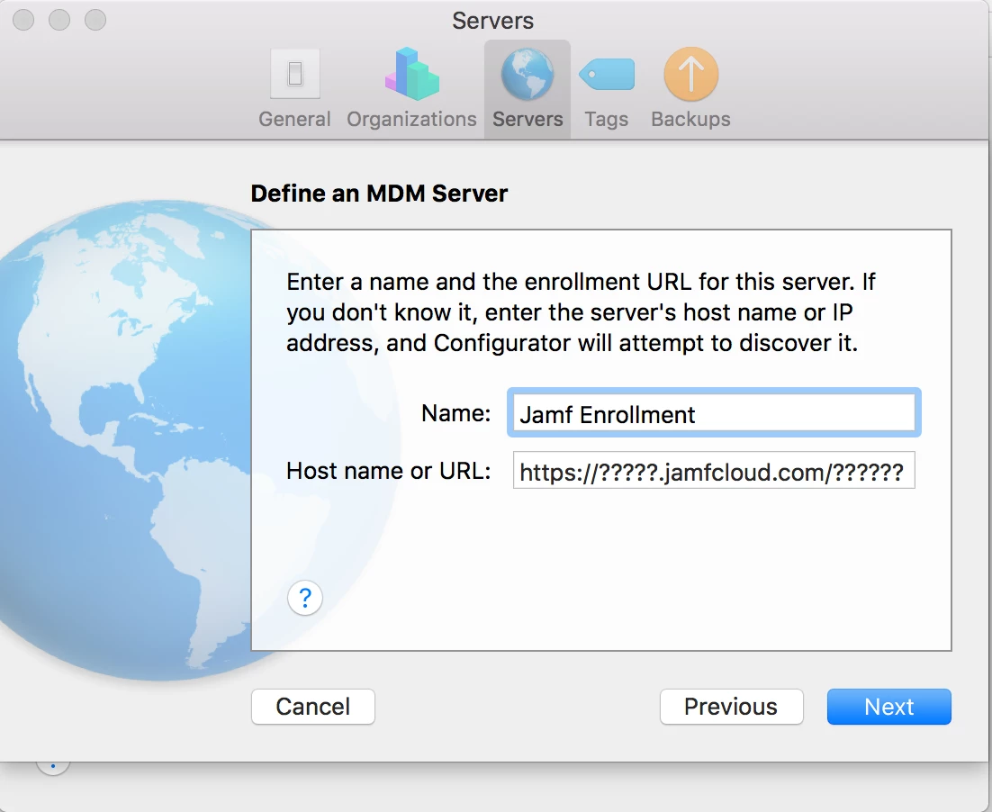This screenshot has height=812, width=992.
Task: Select the Servers globe icon
Action: click(x=527, y=75)
